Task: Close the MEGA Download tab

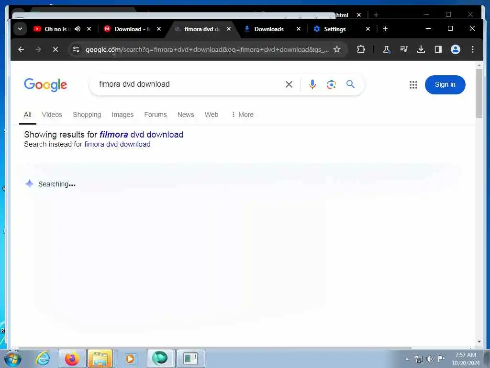Action: (159, 29)
